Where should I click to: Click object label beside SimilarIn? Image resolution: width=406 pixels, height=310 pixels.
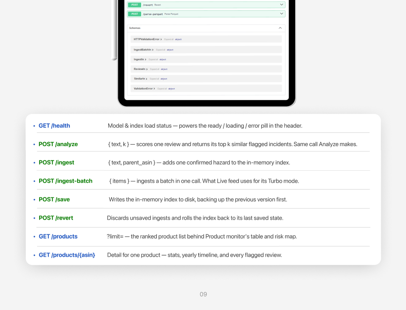[x=164, y=79]
